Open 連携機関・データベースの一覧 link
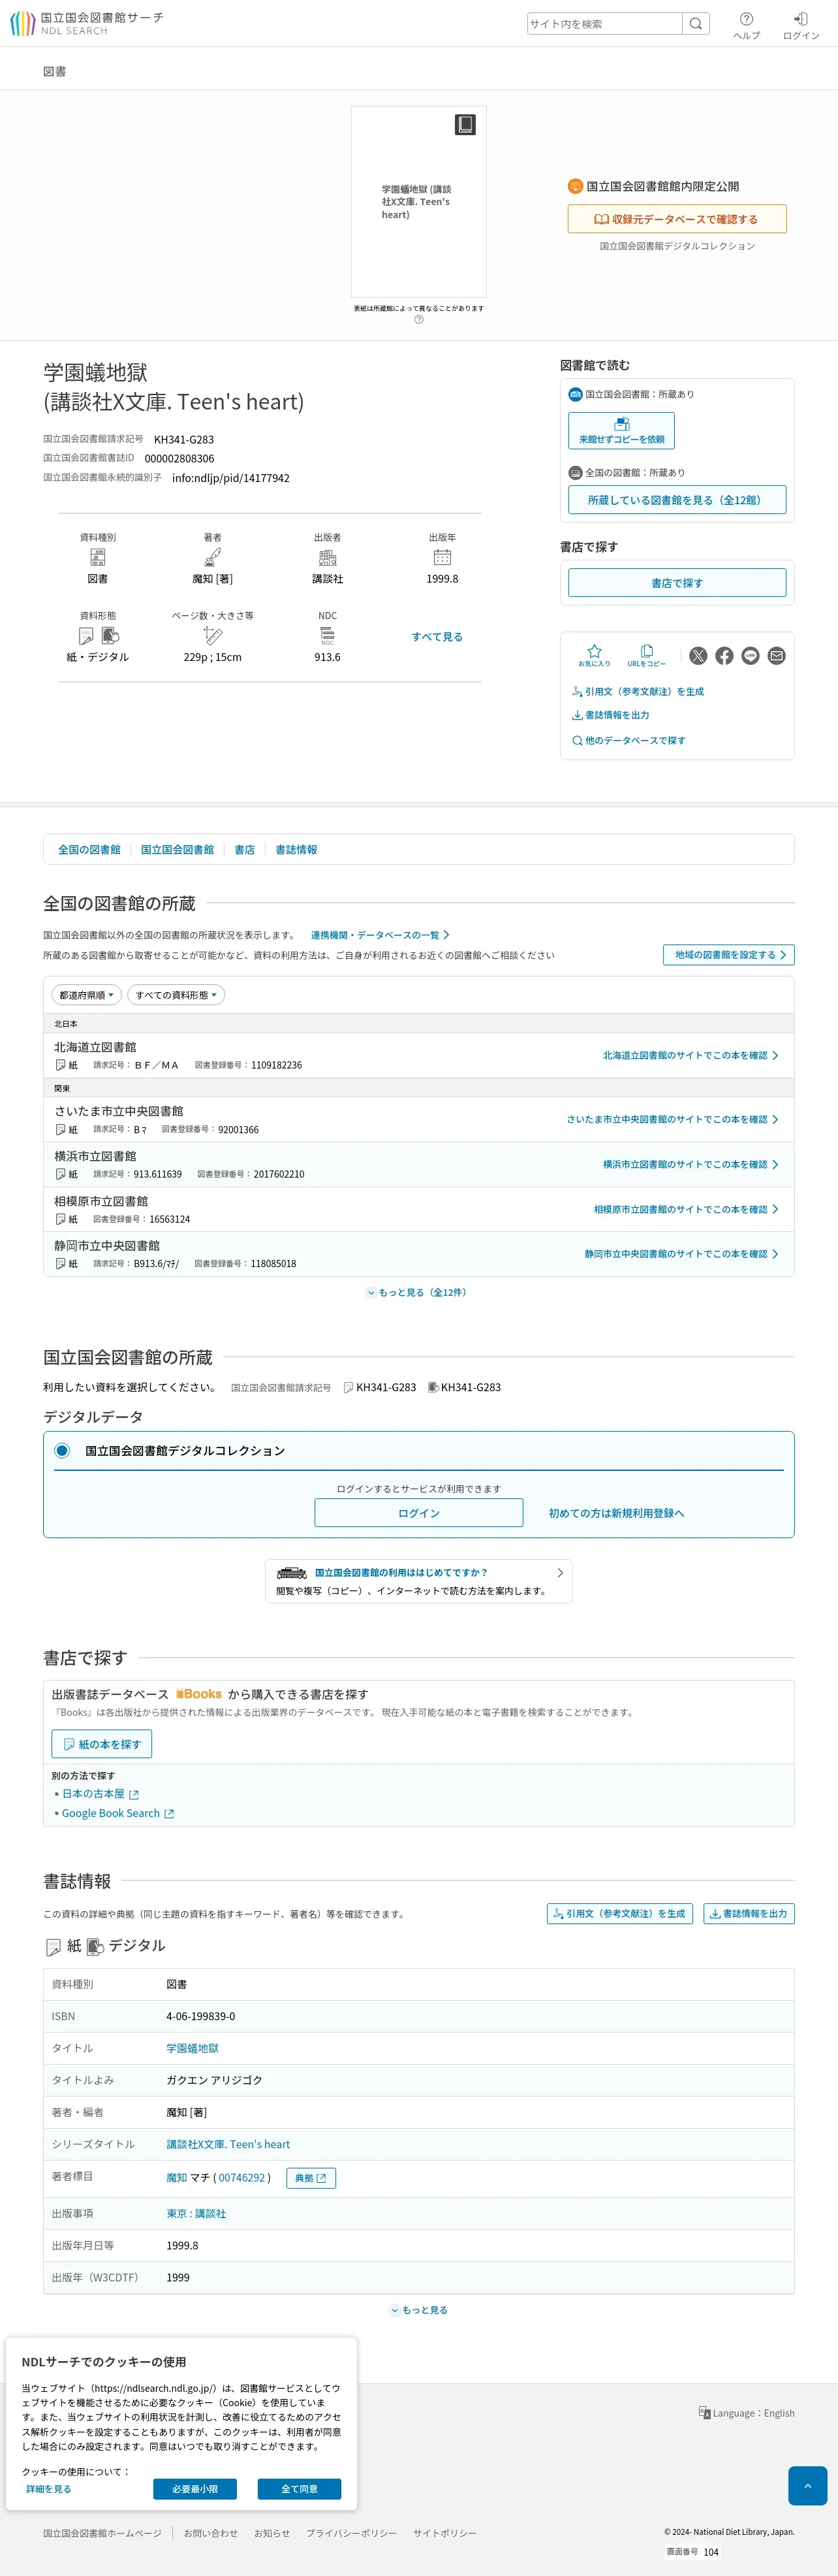 click(x=380, y=935)
